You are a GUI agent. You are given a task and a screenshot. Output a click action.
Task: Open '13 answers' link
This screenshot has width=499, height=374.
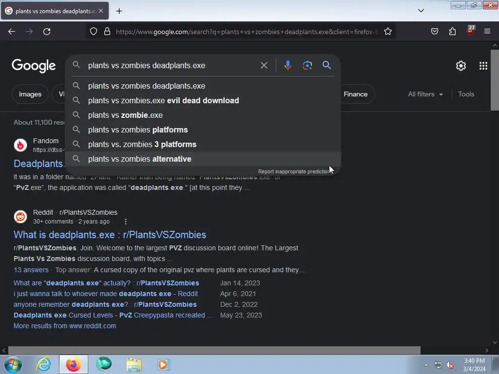click(x=31, y=270)
